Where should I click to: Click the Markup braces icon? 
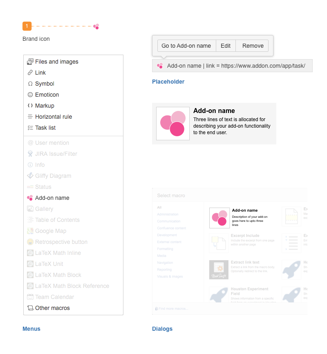(30, 106)
